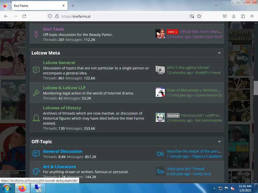Click the Gorl Tawk last poster avatar
Screen dimensions: 258x193
coord(160,34)
